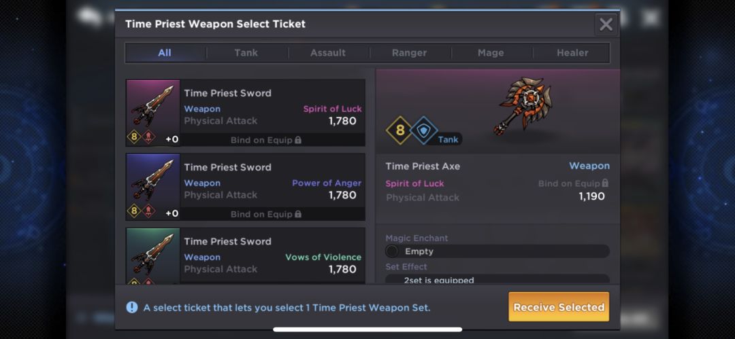Show Ranger weapons tab

[409, 53]
